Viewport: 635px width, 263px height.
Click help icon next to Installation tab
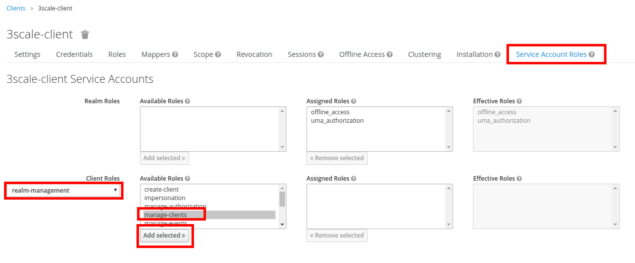pos(497,54)
